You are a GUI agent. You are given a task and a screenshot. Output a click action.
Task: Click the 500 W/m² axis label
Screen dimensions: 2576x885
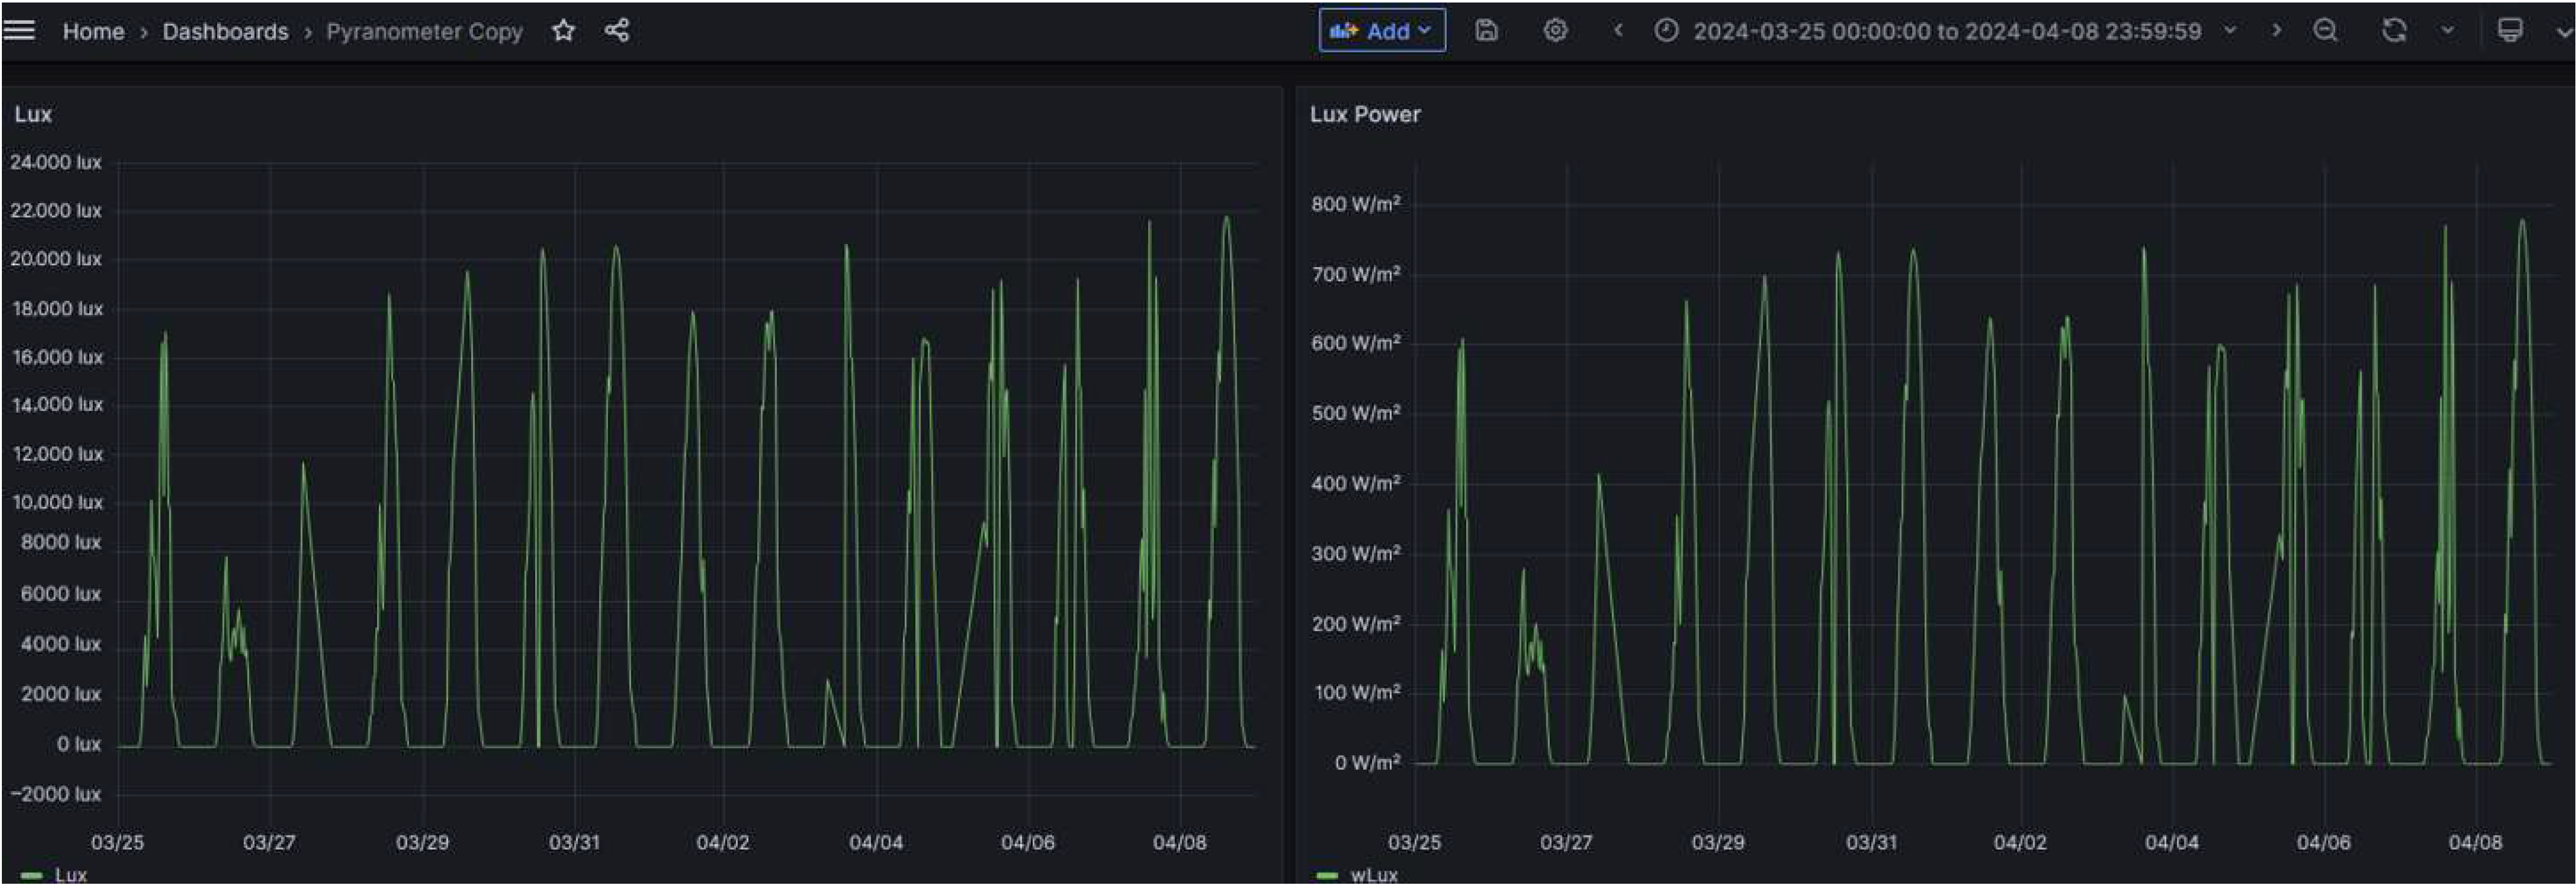tap(1355, 413)
